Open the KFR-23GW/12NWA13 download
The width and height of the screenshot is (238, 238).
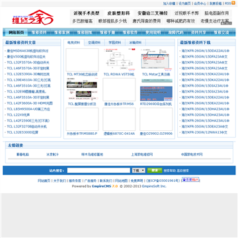(x=204, y=132)
